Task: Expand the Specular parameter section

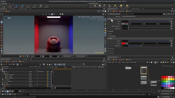Action: (x=108, y=32)
